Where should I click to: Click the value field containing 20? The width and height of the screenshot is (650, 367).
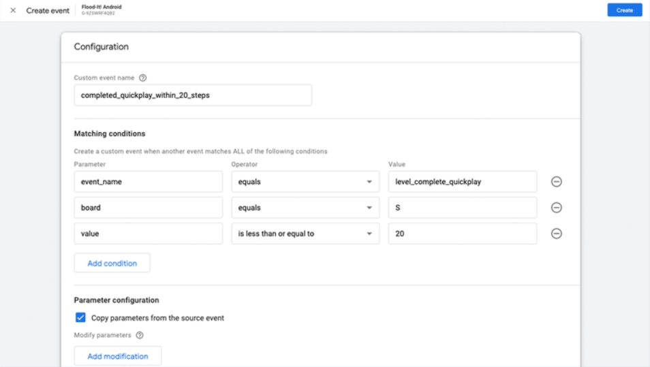[461, 234]
